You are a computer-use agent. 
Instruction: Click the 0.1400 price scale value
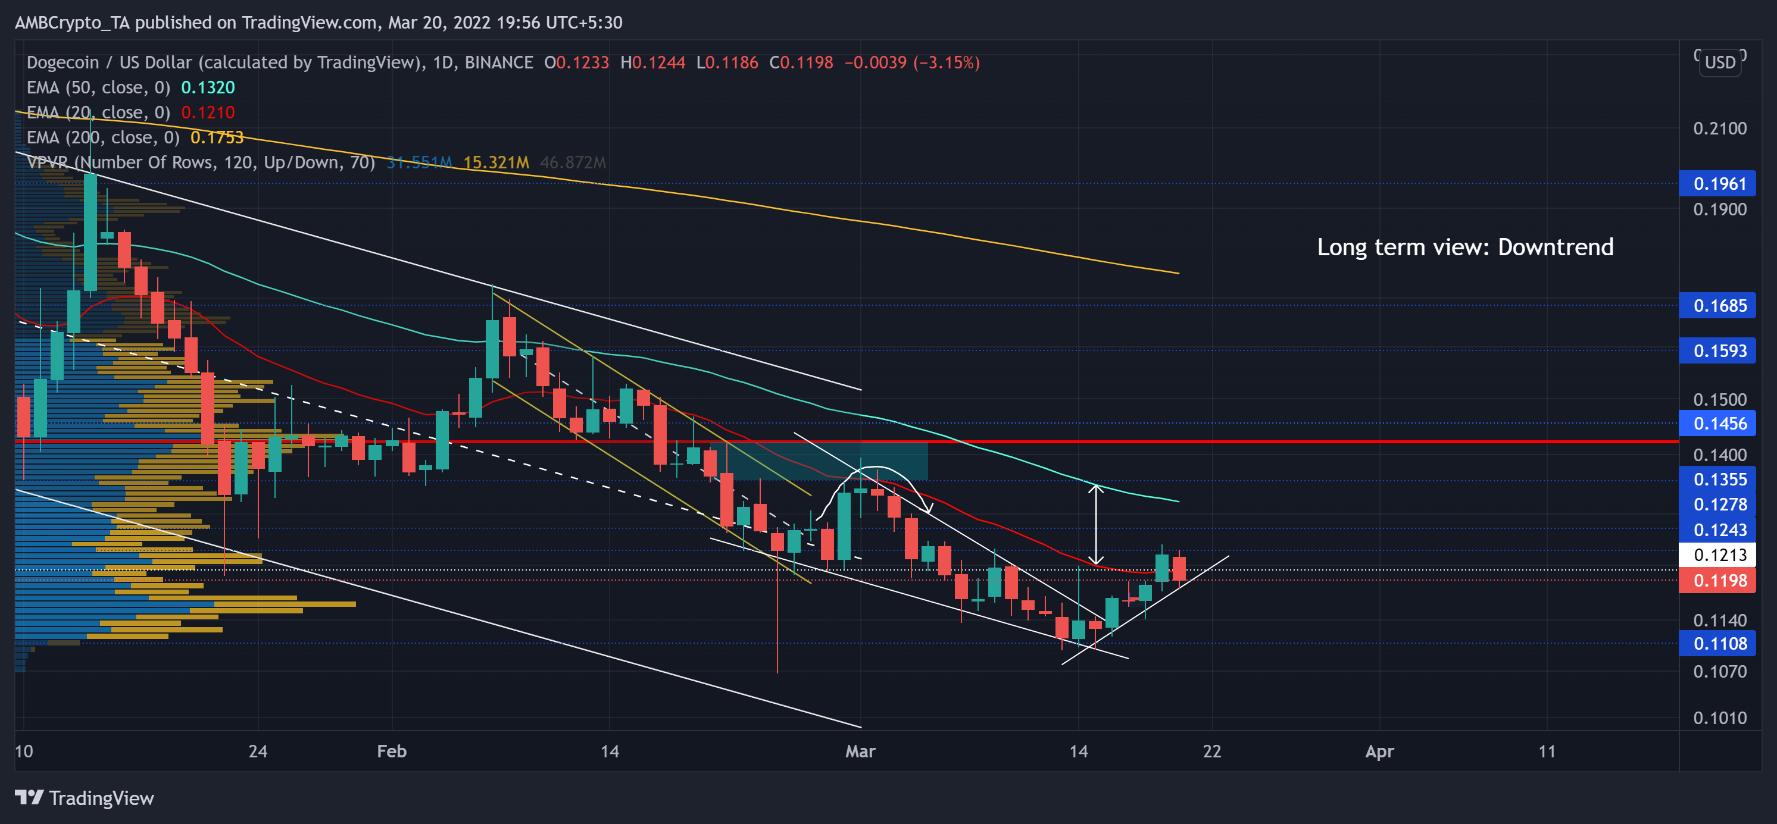pos(1720,455)
